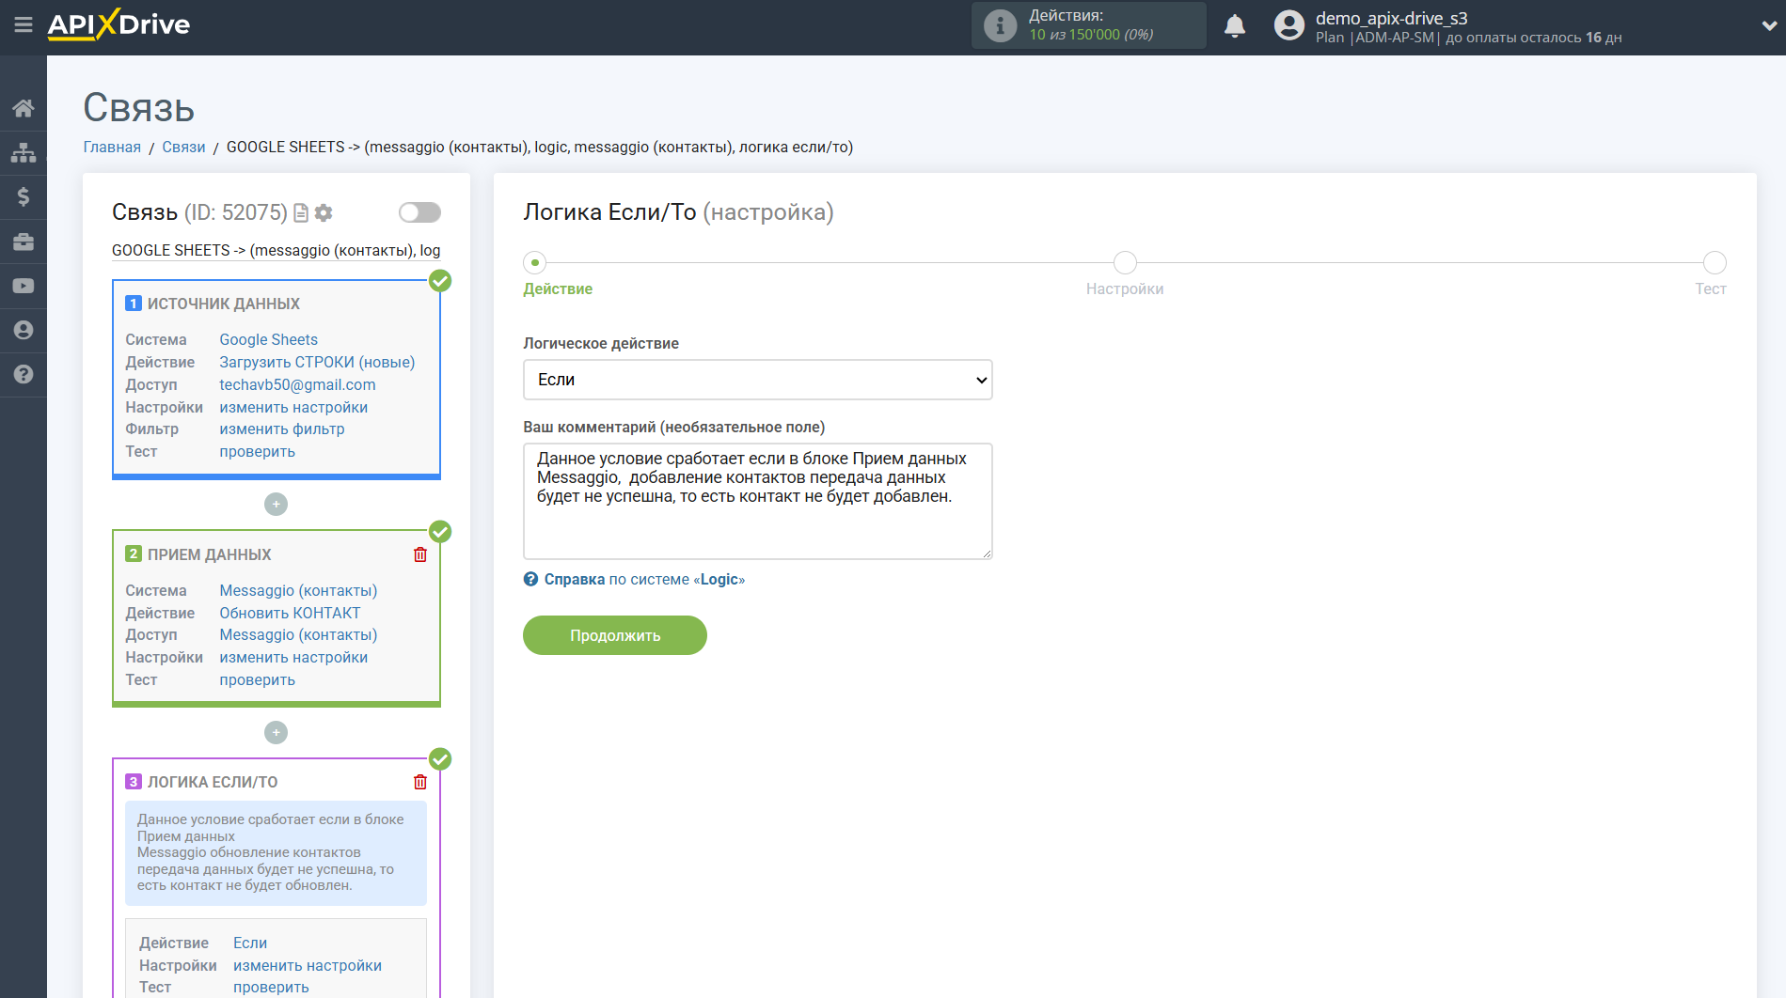Viewport: 1786px width, 998px height.
Task: Expand the Логическое действие dropdown
Action: pyautogui.click(x=757, y=380)
